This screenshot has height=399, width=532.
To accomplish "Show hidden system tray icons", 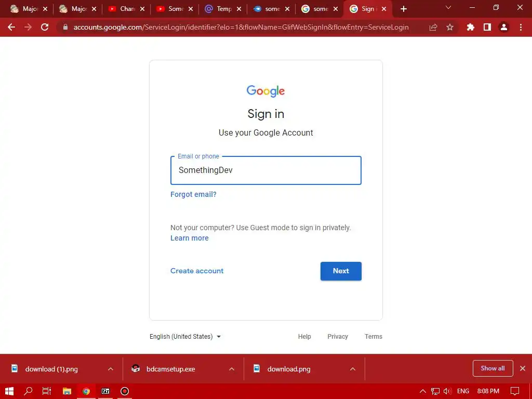I will [422, 391].
